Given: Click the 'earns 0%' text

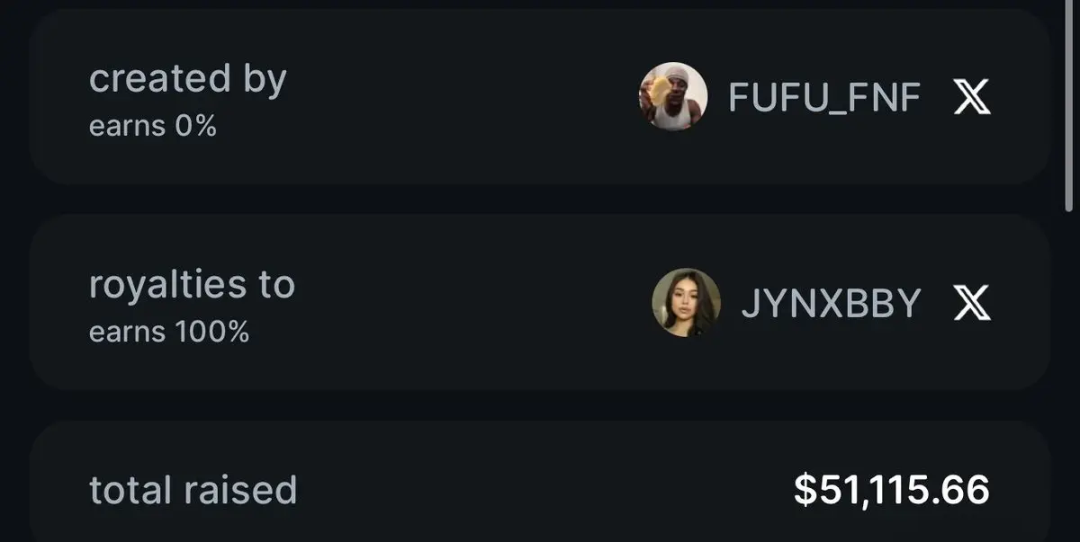Looking at the screenshot, I should pos(153,127).
